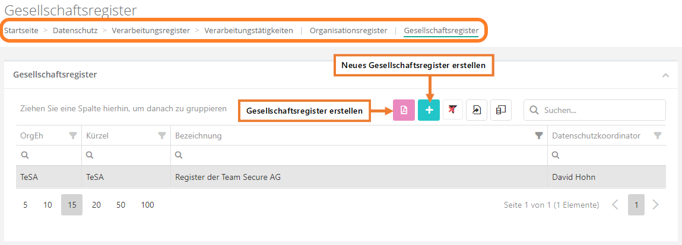Go to next page arrow
The image size is (682, 245).
[655, 205]
